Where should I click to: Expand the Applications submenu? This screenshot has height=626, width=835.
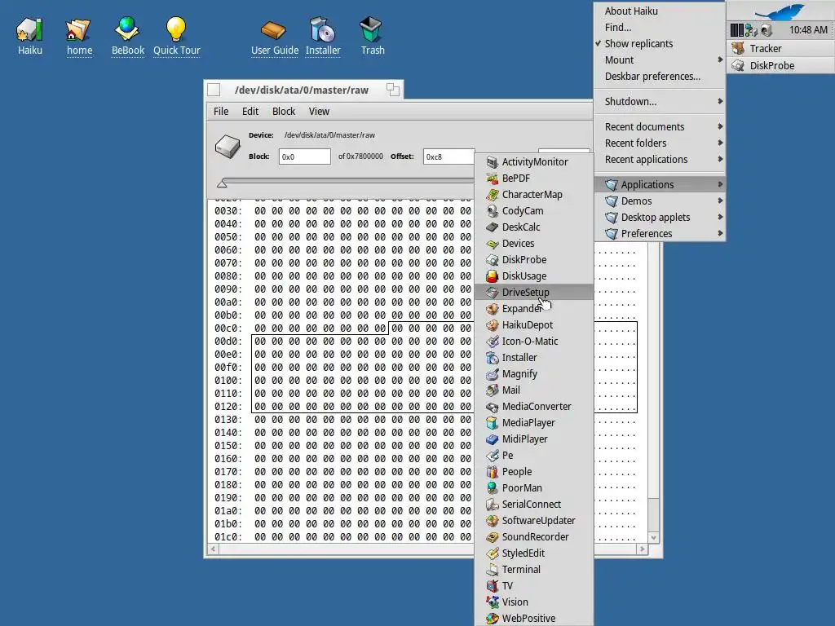tap(660, 185)
